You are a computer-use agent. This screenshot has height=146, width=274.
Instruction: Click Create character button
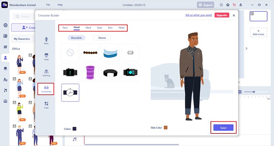pos(24,28)
